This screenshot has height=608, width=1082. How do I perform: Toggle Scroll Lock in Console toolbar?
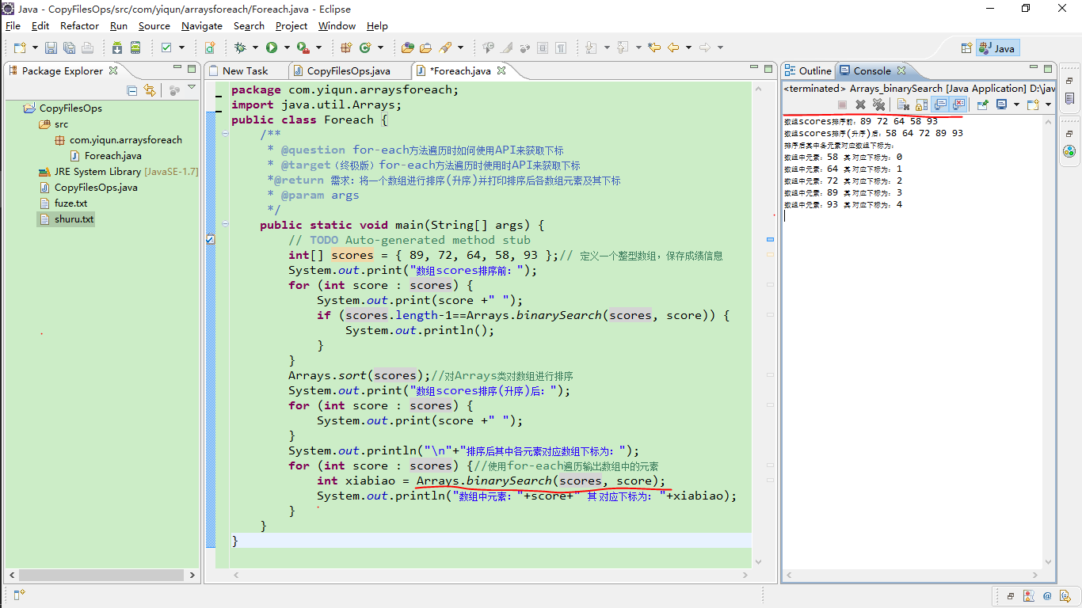[x=921, y=104]
